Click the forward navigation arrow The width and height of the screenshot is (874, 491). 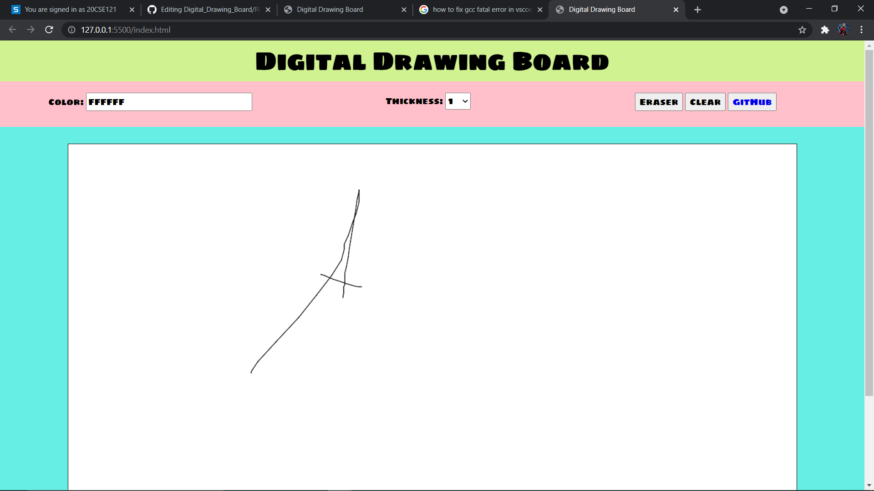[30, 30]
